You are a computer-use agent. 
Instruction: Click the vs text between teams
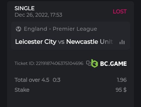[61, 42]
